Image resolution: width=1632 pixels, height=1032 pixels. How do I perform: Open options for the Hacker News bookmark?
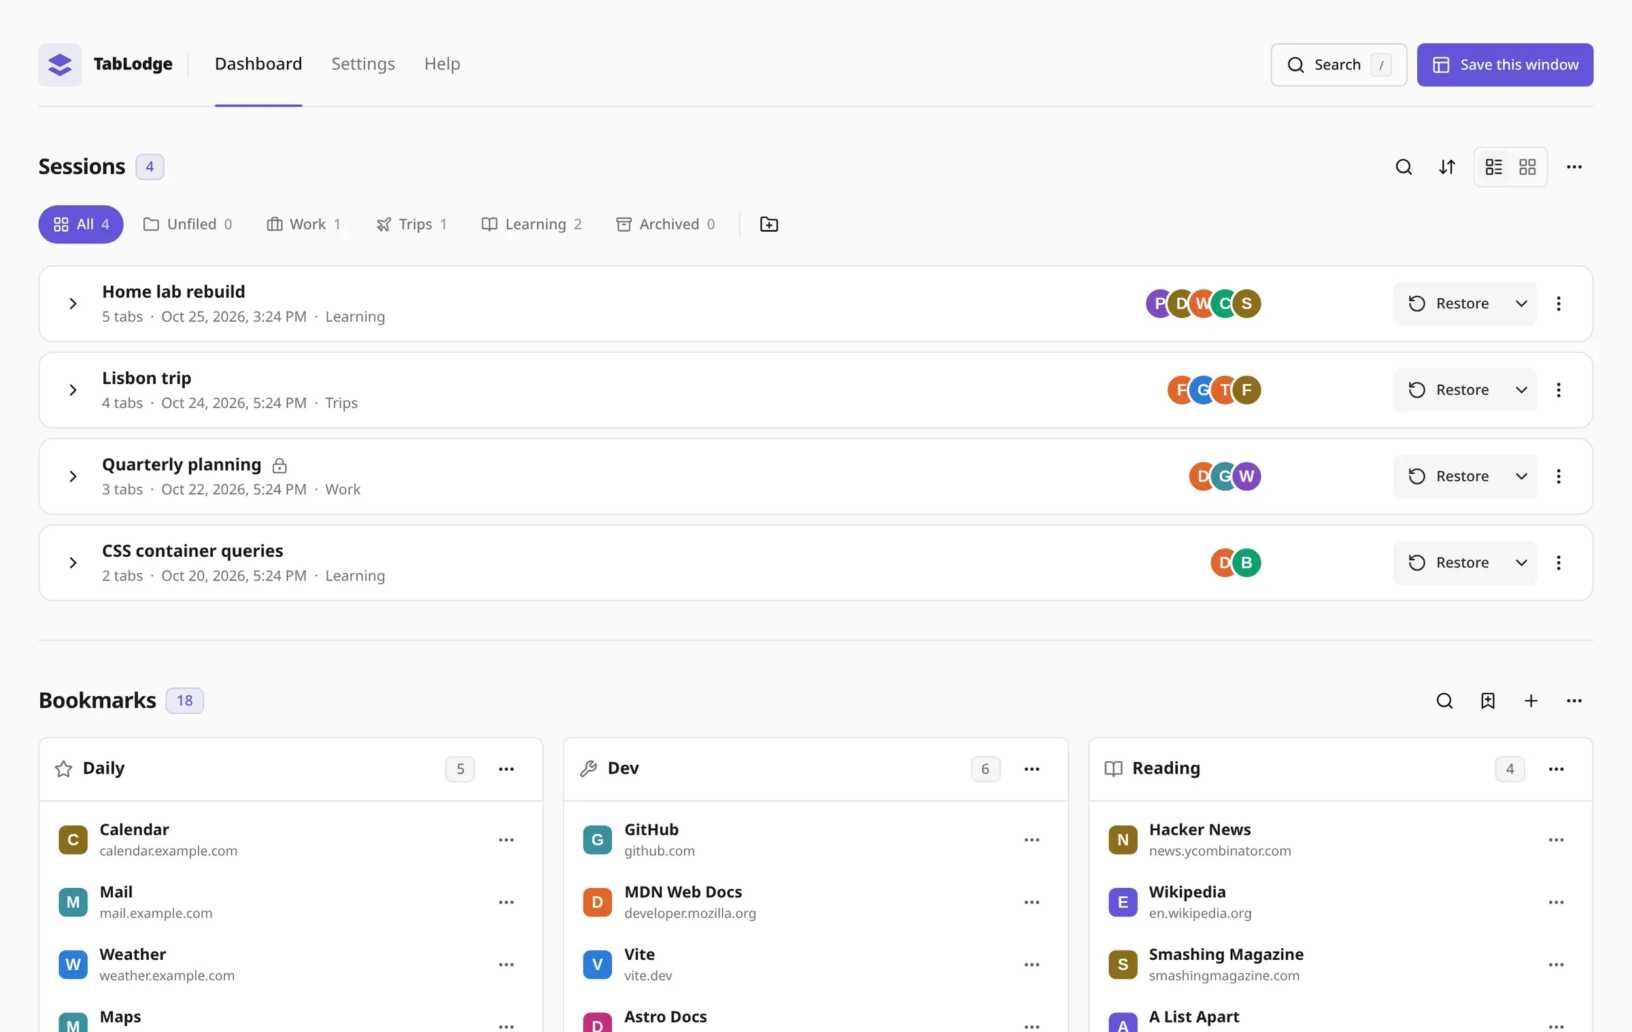[x=1557, y=840]
